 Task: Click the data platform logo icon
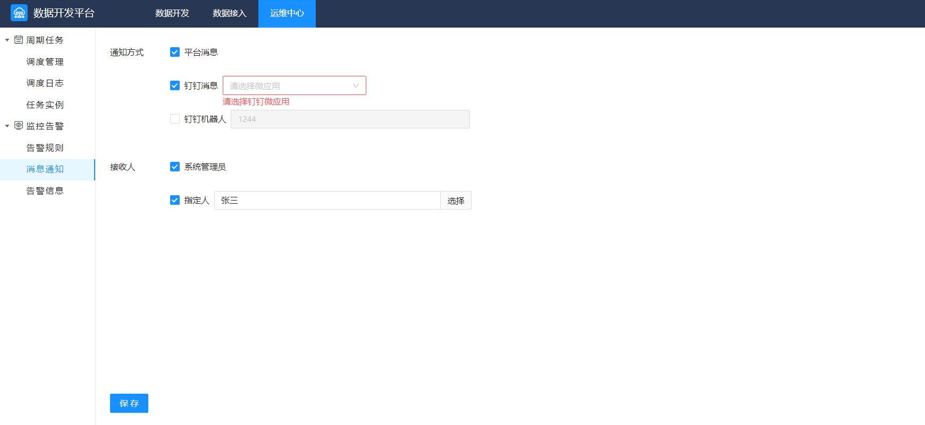(19, 13)
